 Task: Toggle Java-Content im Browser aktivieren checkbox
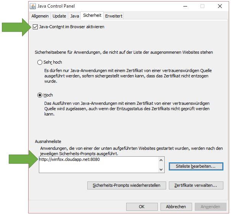tap(35, 27)
